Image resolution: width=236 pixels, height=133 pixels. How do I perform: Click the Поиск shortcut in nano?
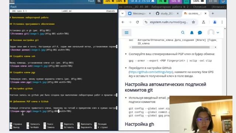click(48, 124)
